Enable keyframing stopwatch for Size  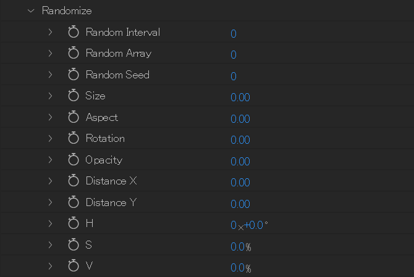(x=74, y=96)
